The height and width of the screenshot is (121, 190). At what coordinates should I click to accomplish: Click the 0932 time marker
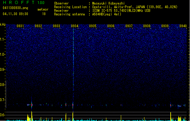coord(38,26)
